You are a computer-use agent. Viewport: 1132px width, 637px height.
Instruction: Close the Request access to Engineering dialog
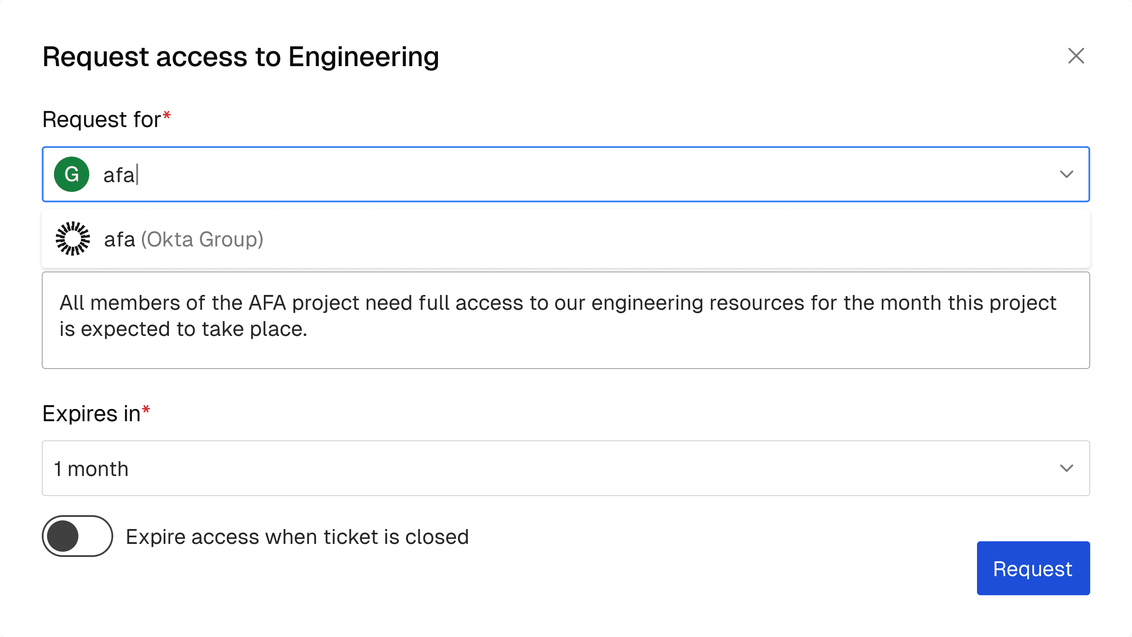(1076, 56)
